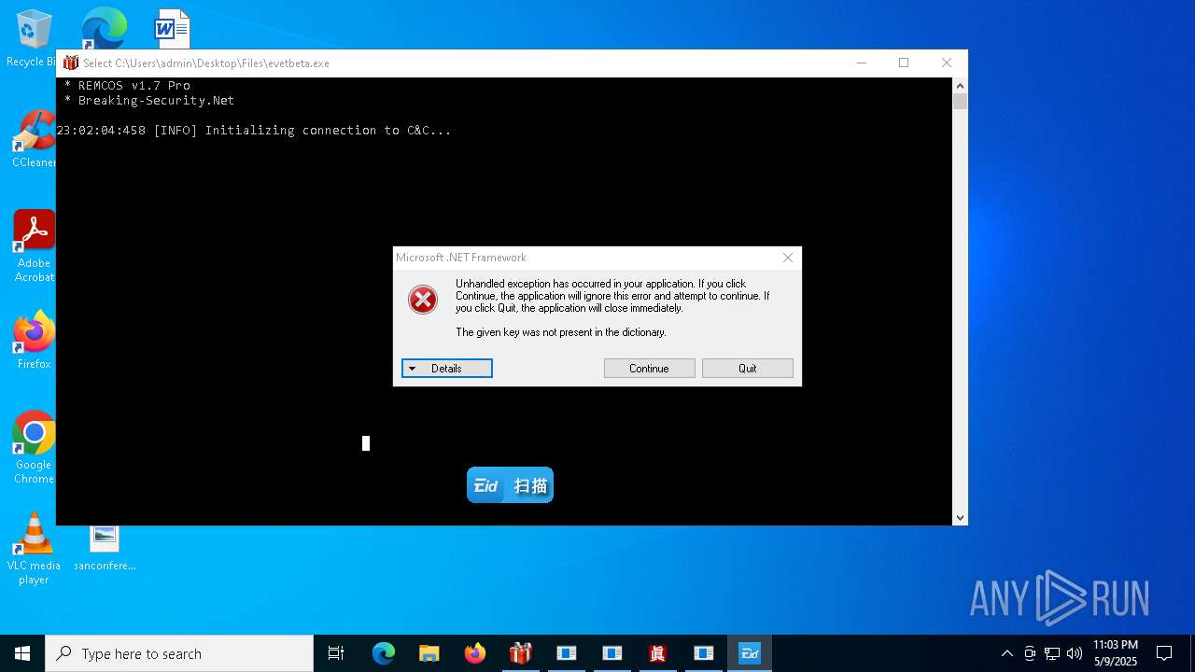The height and width of the screenshot is (672, 1195).
Task: Click the console vertical scrollbar thumb
Action: (960, 102)
